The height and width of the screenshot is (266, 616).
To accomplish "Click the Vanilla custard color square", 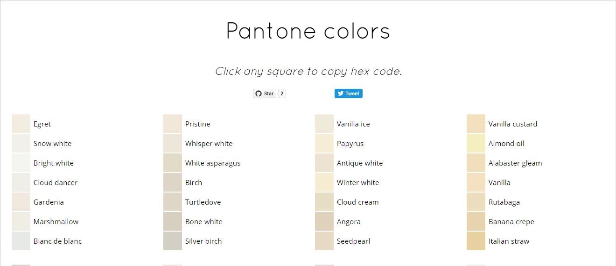I will [x=476, y=124].
